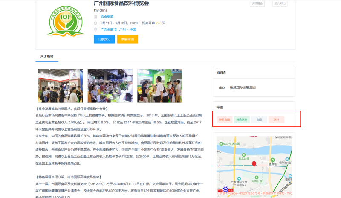341x198 pixels.
Task: Click the 【社会发展推动消费需求】 paragraph heading
Action: pos(72,108)
